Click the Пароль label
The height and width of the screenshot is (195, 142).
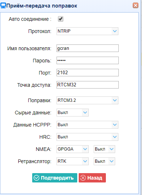click(x=42, y=61)
